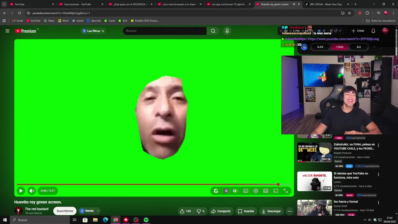Open the Chrome extensions puzzle icon
The width and height of the screenshot is (398, 224).
tap(367, 13)
